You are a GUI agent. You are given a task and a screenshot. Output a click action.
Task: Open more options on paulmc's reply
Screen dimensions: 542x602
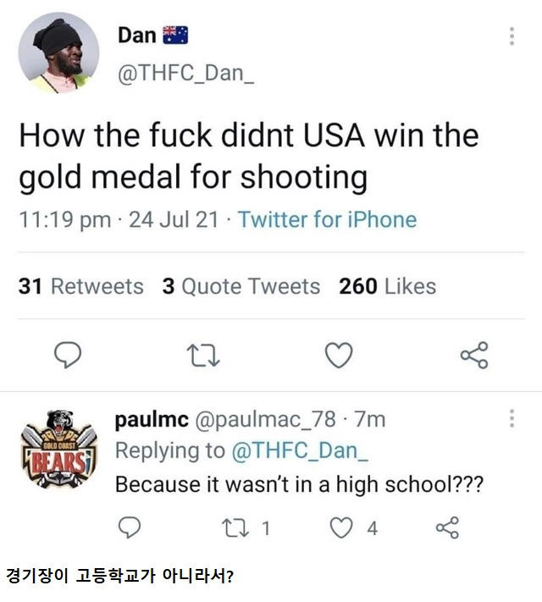point(512,418)
